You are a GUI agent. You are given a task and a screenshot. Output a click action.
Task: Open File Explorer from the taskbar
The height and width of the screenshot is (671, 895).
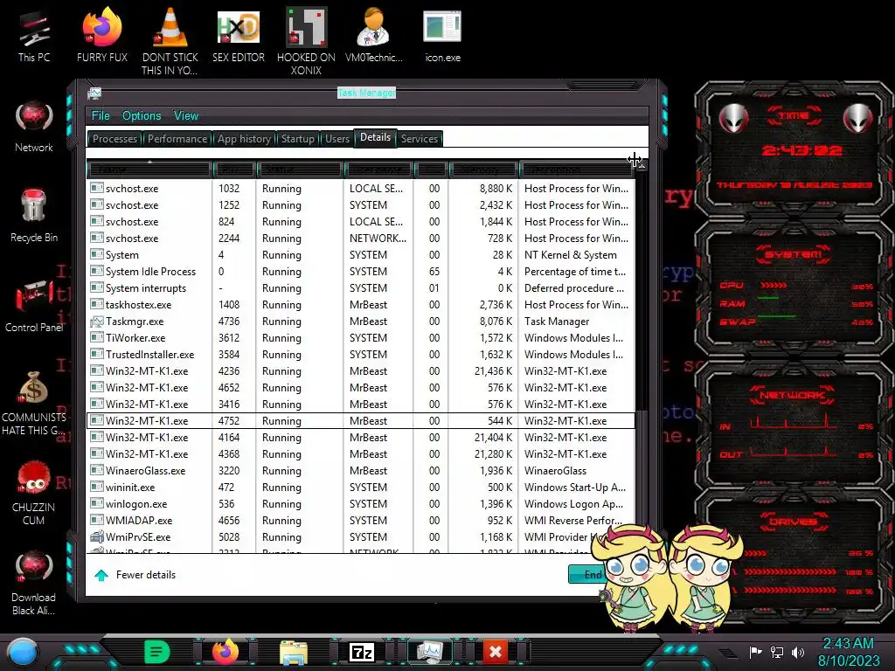click(294, 652)
